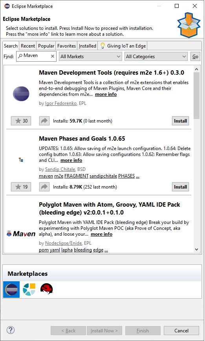Favorite Maven Development Tools with star 30
Viewport: 205px width, 341px height.
(21, 121)
